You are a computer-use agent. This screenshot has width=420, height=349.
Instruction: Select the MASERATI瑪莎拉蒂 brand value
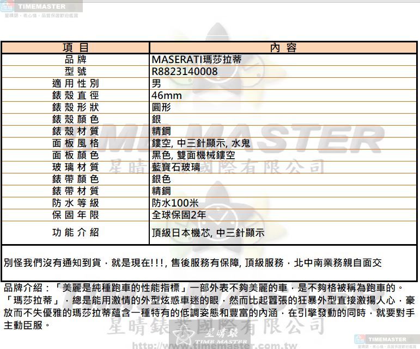pyautogui.click(x=197, y=59)
